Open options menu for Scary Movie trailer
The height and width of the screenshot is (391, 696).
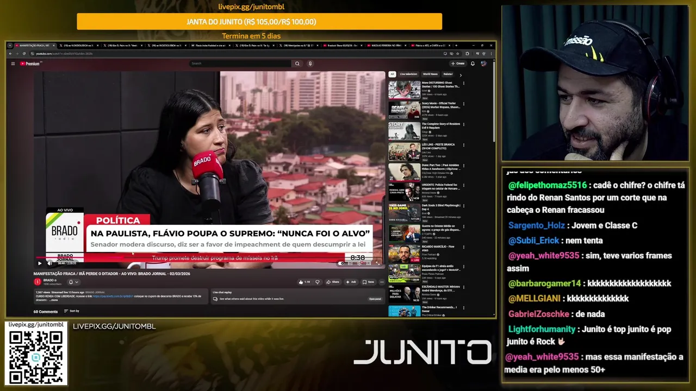(x=464, y=104)
